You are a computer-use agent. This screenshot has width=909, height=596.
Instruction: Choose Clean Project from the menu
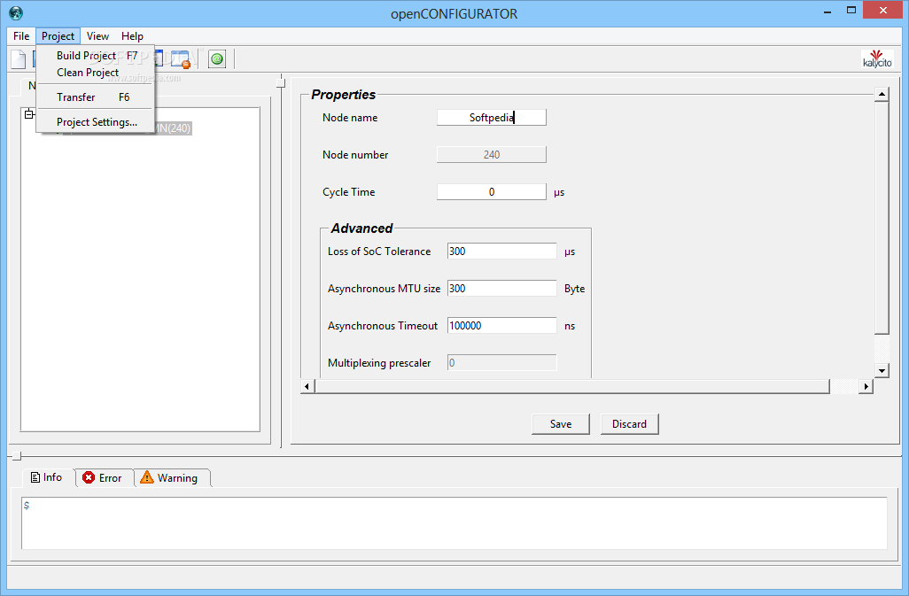96,73
